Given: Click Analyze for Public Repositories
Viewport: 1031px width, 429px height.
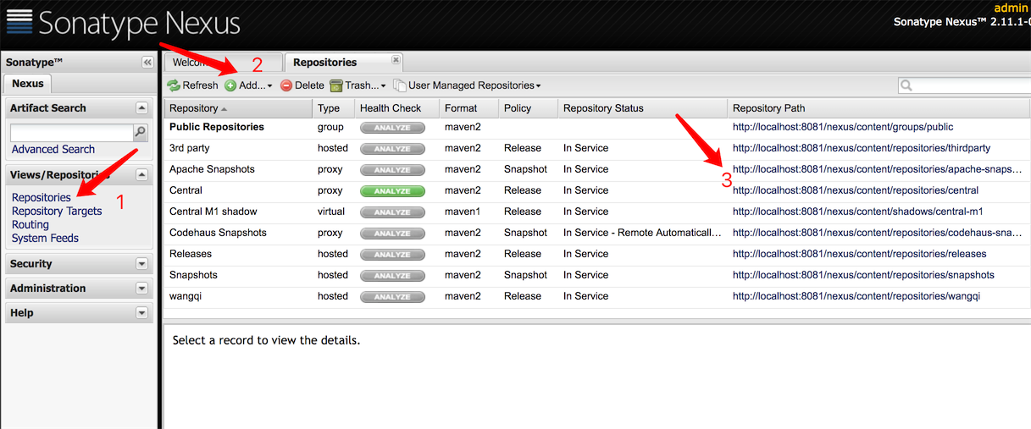Looking at the screenshot, I should [x=392, y=128].
